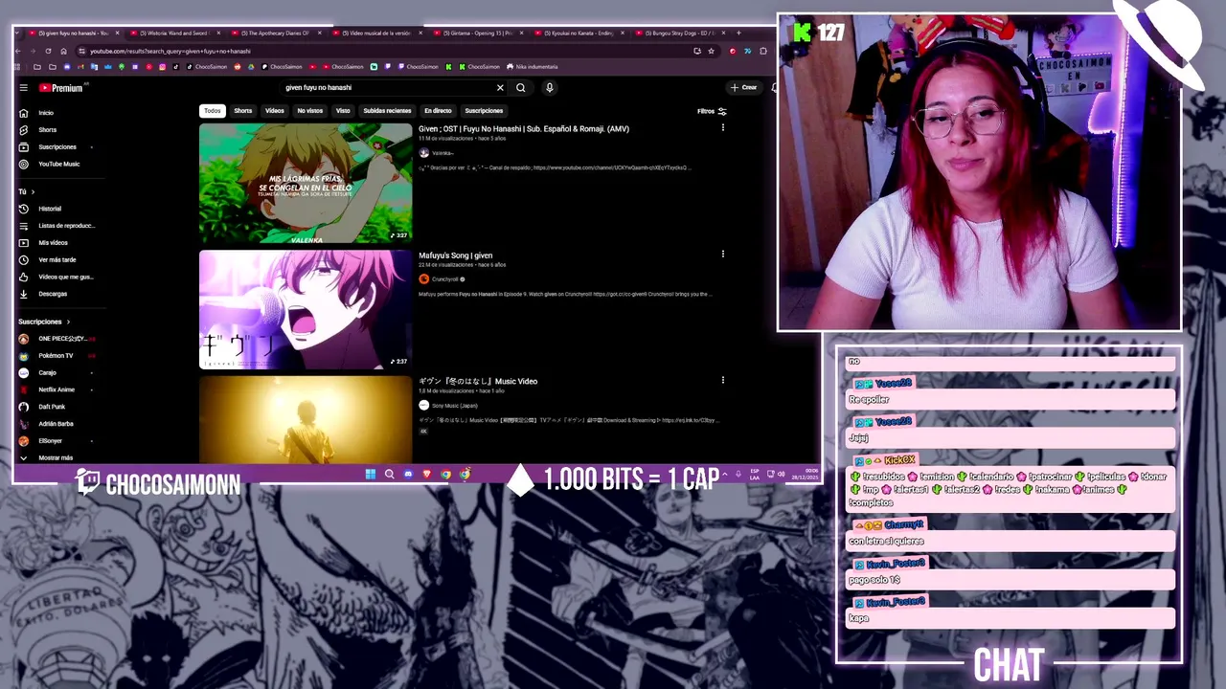The image size is (1226, 689).
Task: Select the Subidas recientes filter chip
Action: click(387, 111)
